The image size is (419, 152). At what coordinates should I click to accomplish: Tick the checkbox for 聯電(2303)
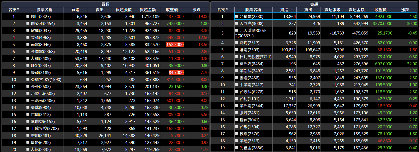tap(237, 49)
